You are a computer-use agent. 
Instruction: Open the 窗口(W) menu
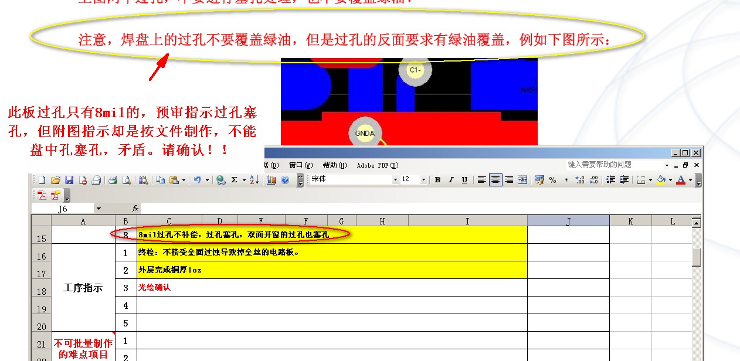300,165
